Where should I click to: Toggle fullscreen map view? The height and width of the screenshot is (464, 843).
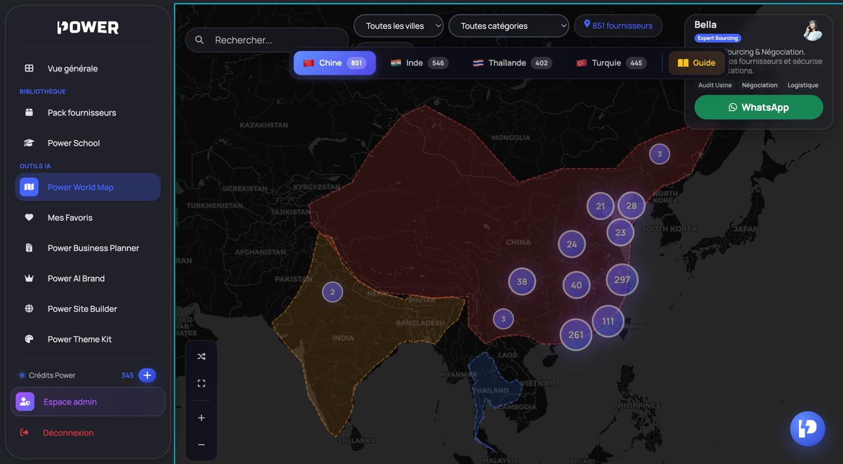pyautogui.click(x=201, y=383)
